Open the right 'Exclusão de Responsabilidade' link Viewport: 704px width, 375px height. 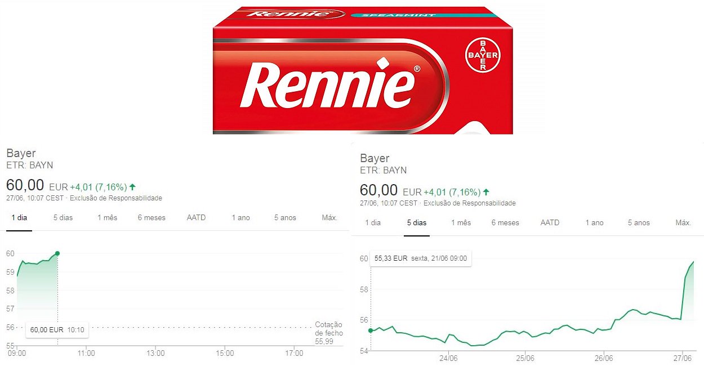click(470, 203)
